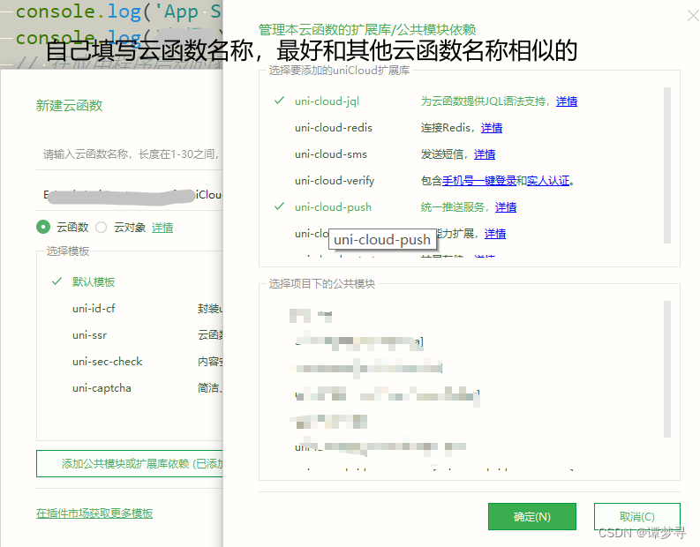Choose the uni-captcha template
Image resolution: width=700 pixels, height=547 pixels.
(x=102, y=388)
